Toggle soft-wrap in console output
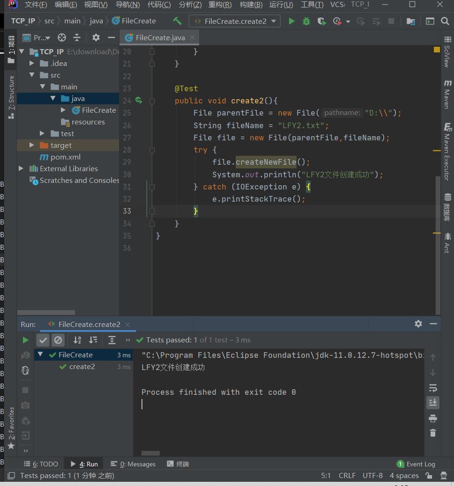This screenshot has height=486, width=454. (432, 388)
